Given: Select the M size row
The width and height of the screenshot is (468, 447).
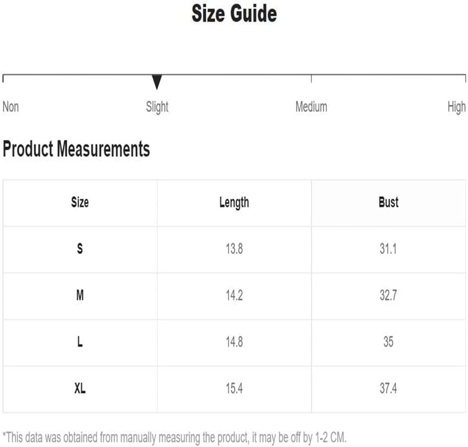Looking at the screenshot, I should tap(234, 296).
